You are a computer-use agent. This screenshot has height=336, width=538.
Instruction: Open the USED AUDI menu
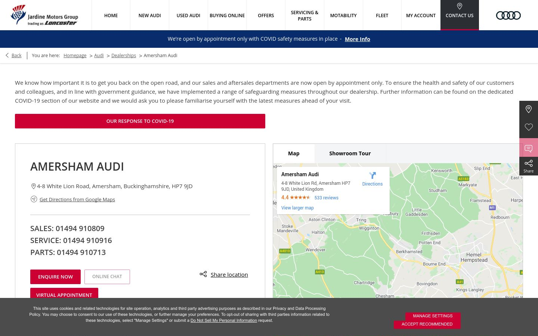(x=188, y=15)
